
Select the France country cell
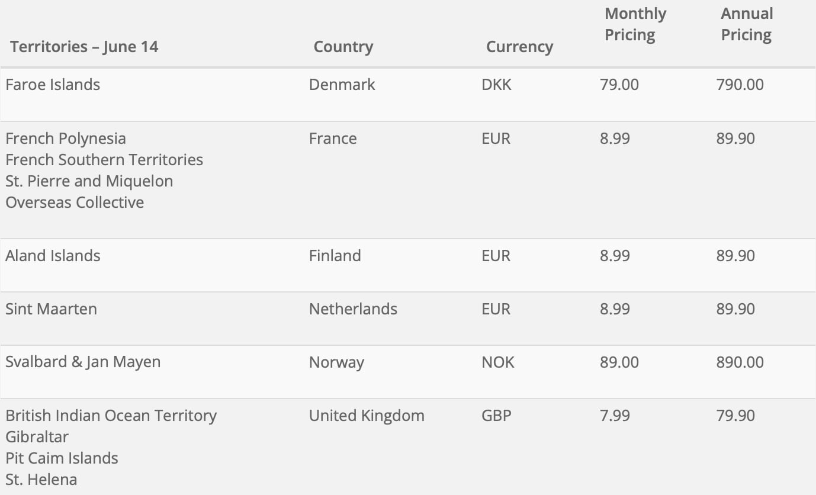pos(333,139)
